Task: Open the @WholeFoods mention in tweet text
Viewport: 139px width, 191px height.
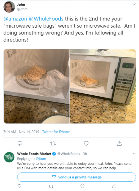Action: 46,19
